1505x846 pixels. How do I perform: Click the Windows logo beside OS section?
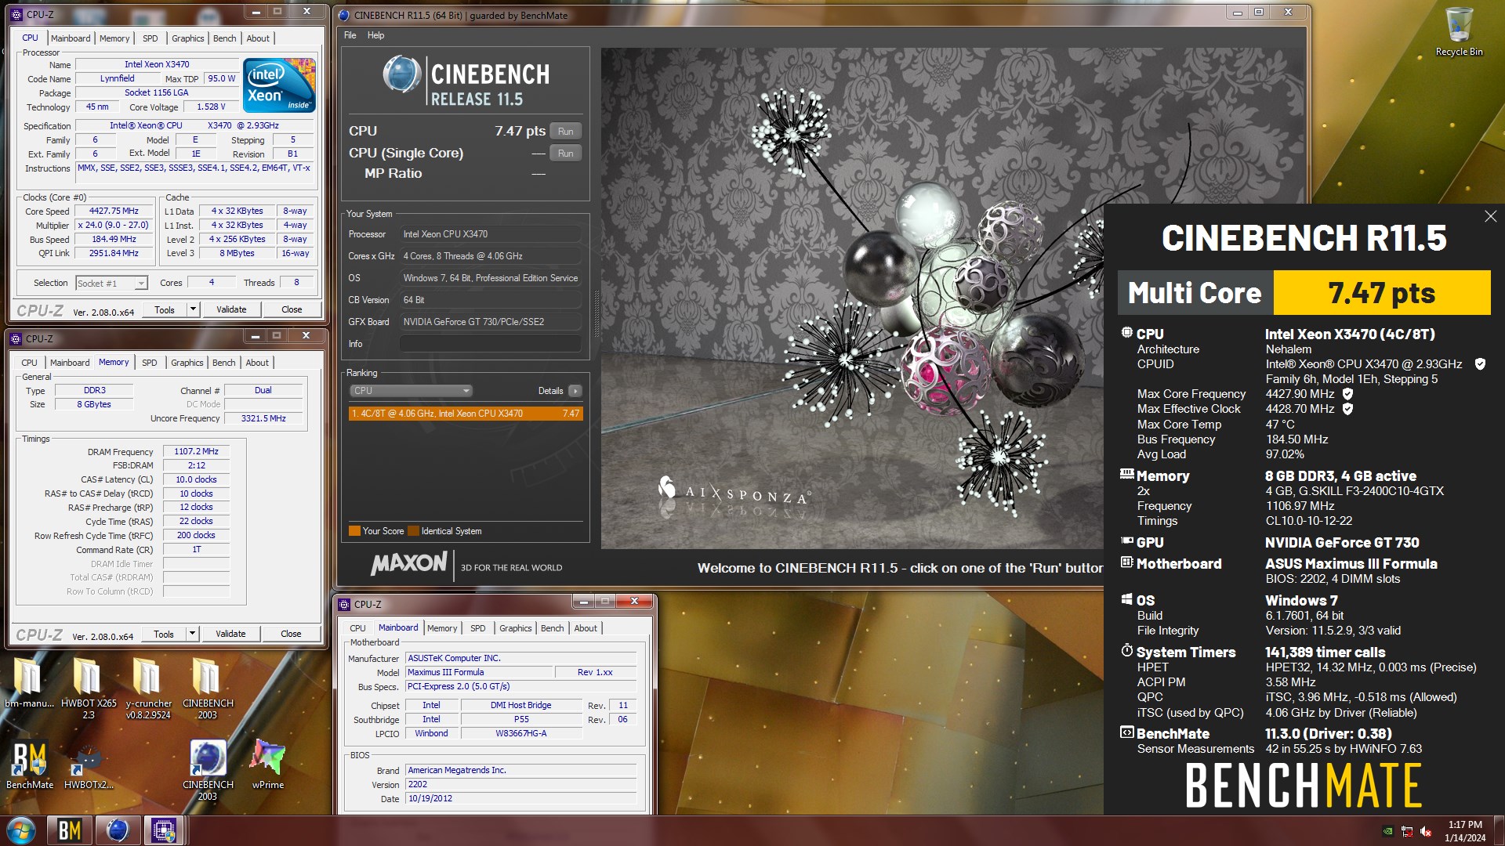click(x=1127, y=599)
